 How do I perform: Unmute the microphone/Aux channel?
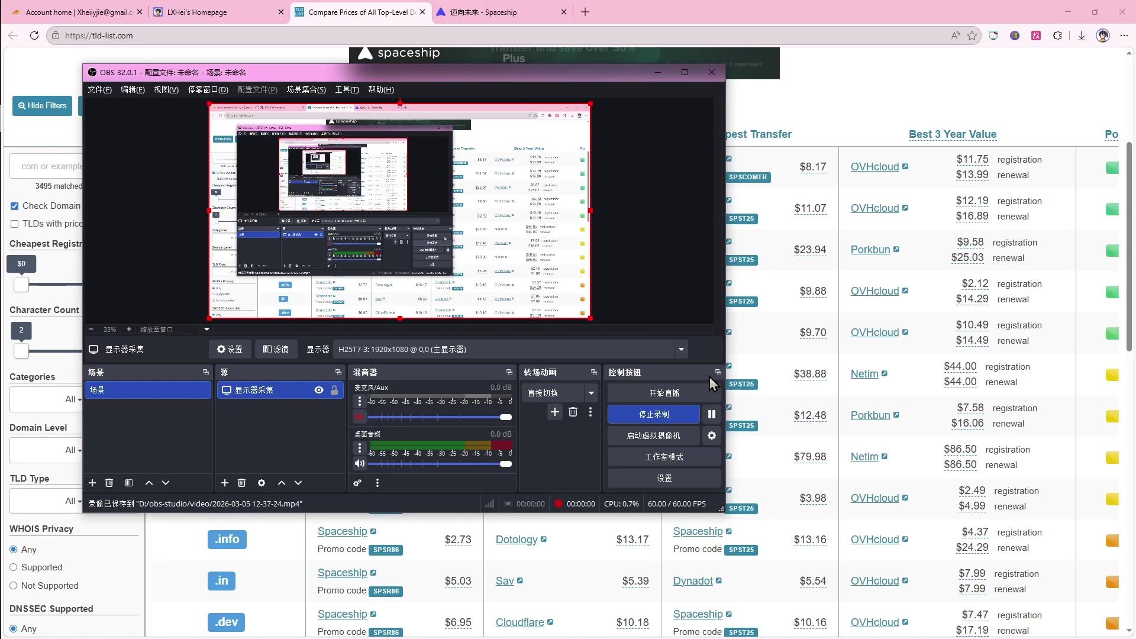coord(359,417)
